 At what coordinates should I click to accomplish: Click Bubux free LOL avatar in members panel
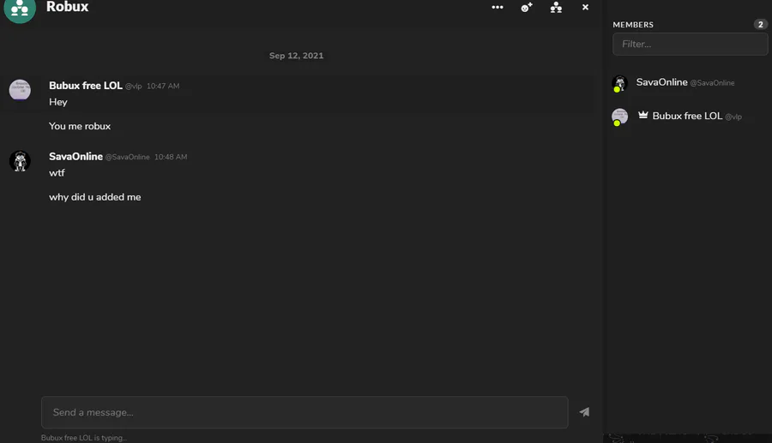tap(619, 117)
